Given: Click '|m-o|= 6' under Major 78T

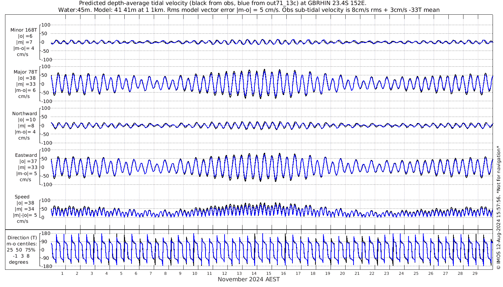Looking at the screenshot, I should tap(24, 90).
